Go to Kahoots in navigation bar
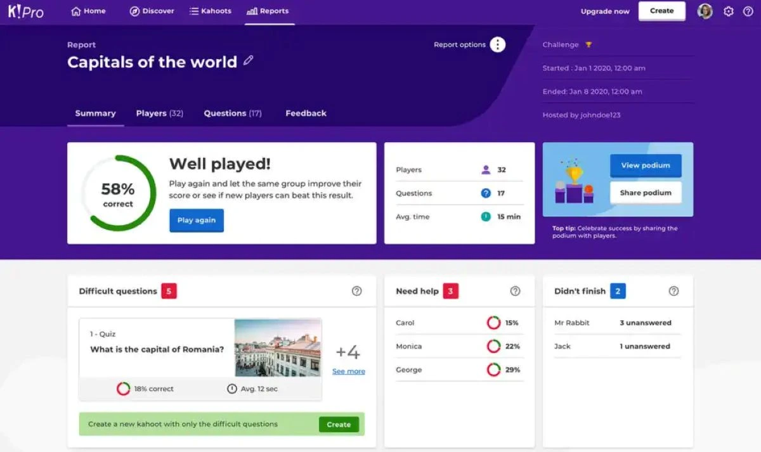 coord(211,11)
